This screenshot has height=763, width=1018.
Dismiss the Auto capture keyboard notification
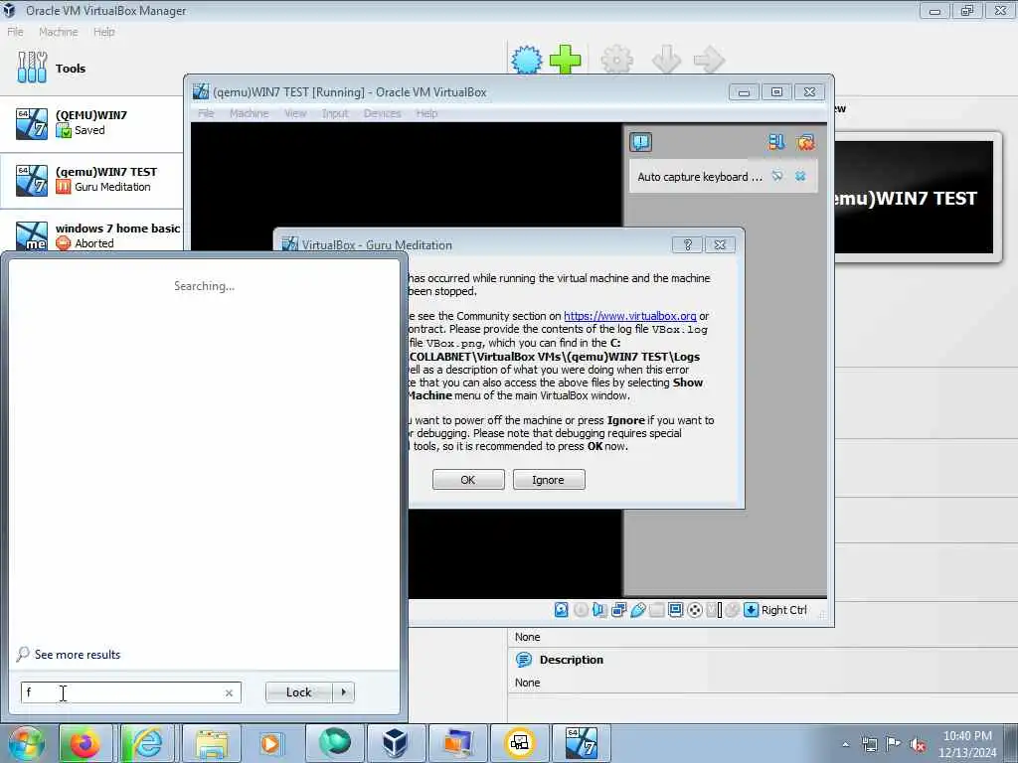(x=800, y=176)
